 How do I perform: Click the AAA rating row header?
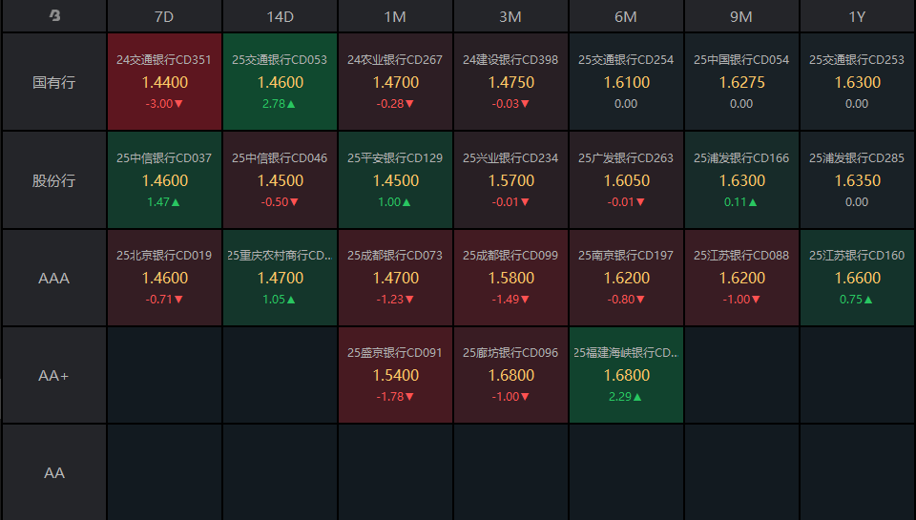click(x=54, y=279)
